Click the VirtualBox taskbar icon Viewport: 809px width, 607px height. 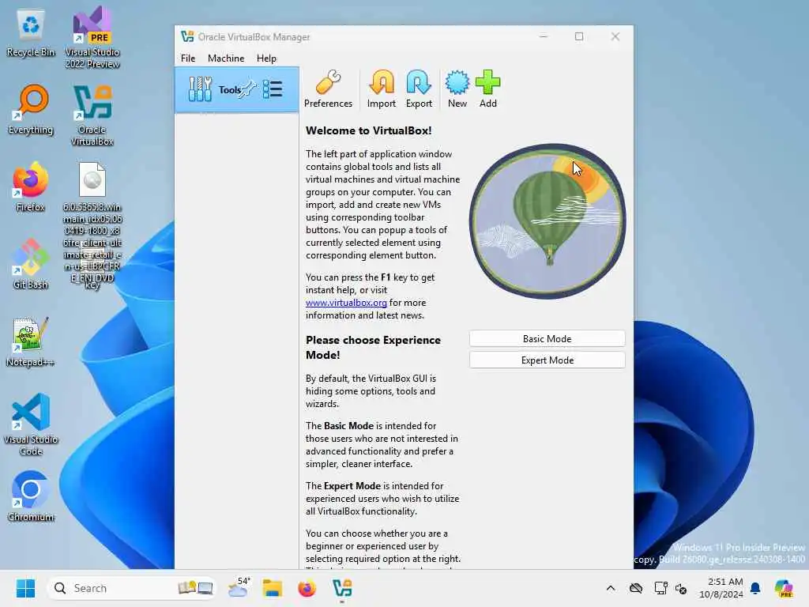click(x=342, y=588)
